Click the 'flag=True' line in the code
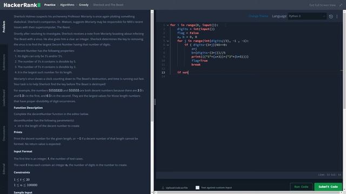This screenshot has width=346, height=194. [x=199, y=61]
